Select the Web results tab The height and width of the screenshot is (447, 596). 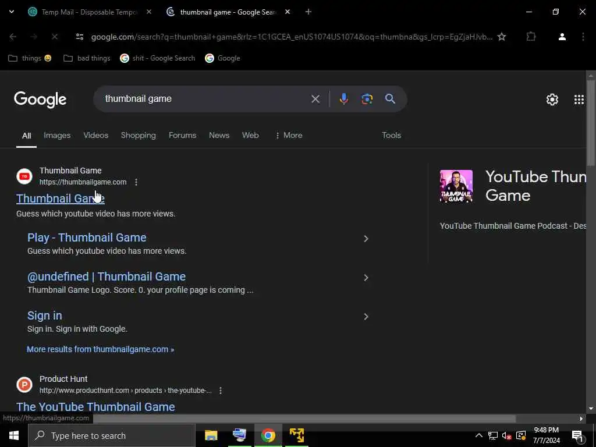coord(250,135)
